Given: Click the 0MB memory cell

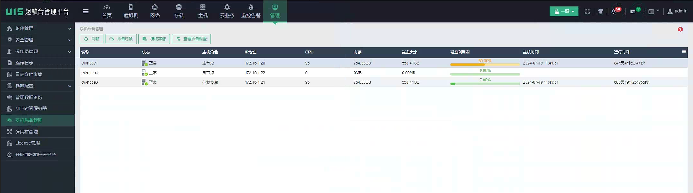Looking at the screenshot, I should click(357, 72).
